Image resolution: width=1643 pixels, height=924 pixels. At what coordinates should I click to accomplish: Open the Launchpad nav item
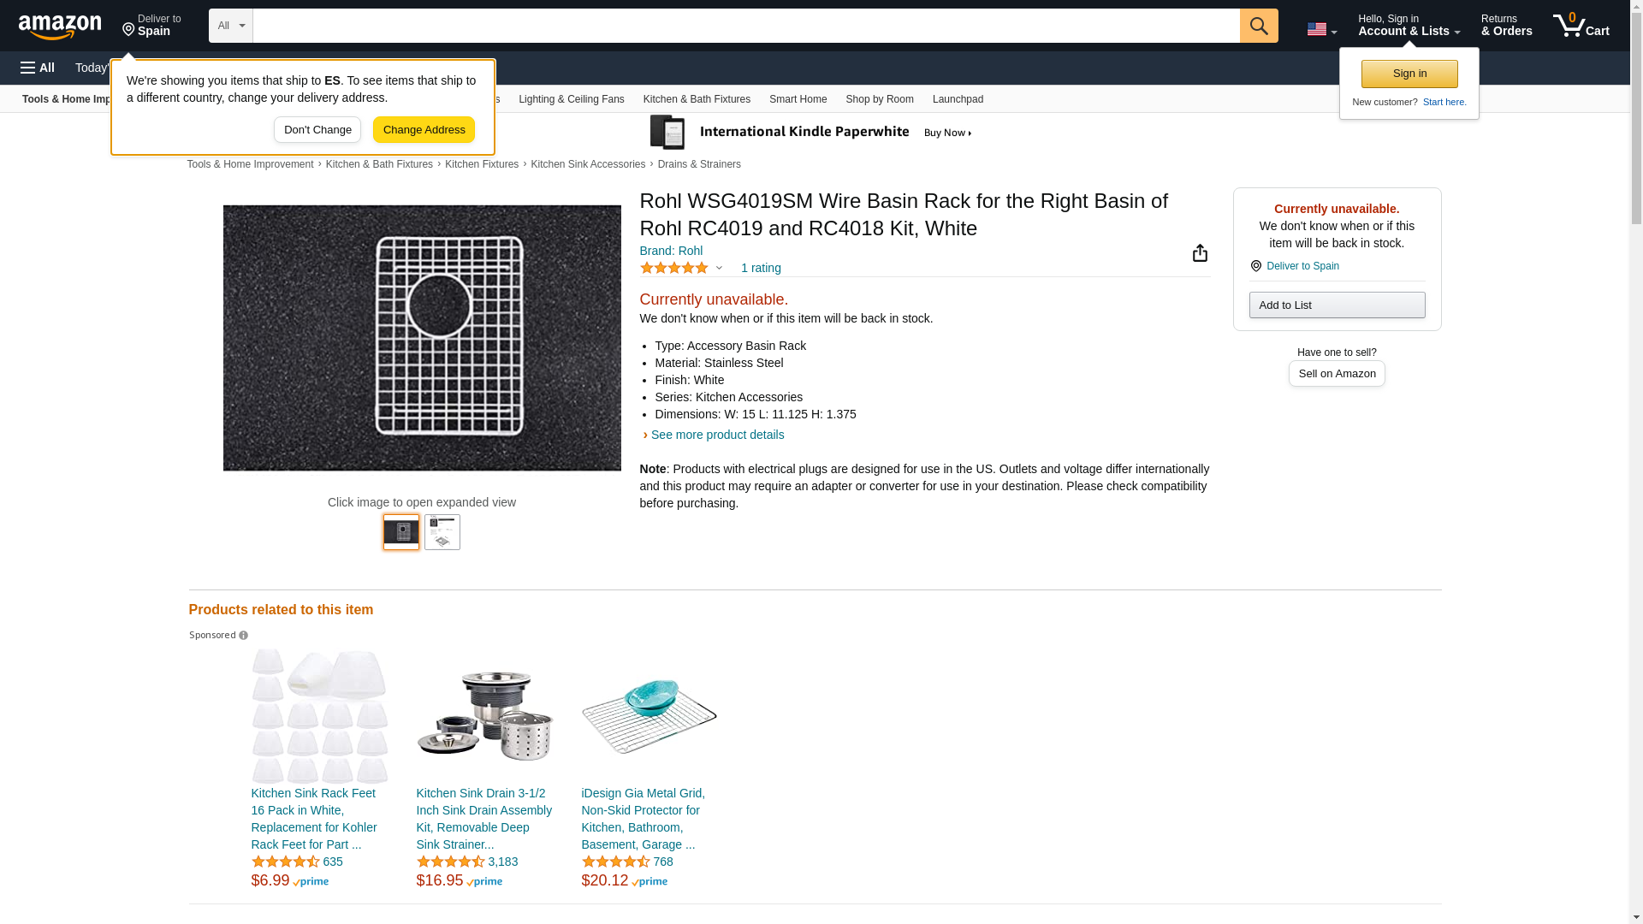(958, 99)
